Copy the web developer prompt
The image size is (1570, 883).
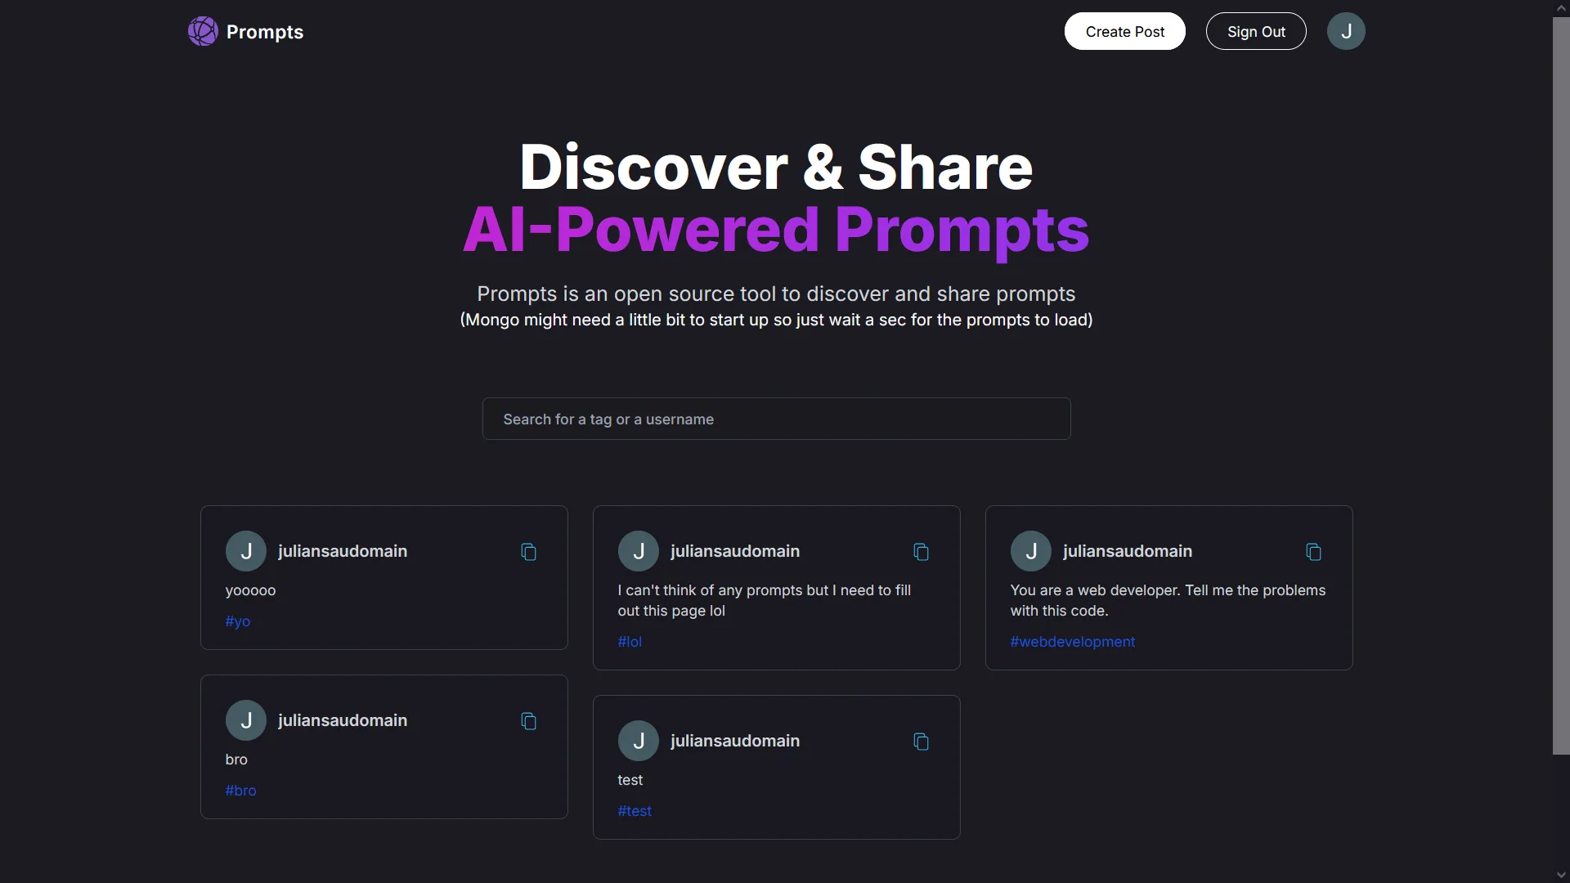(x=1313, y=552)
